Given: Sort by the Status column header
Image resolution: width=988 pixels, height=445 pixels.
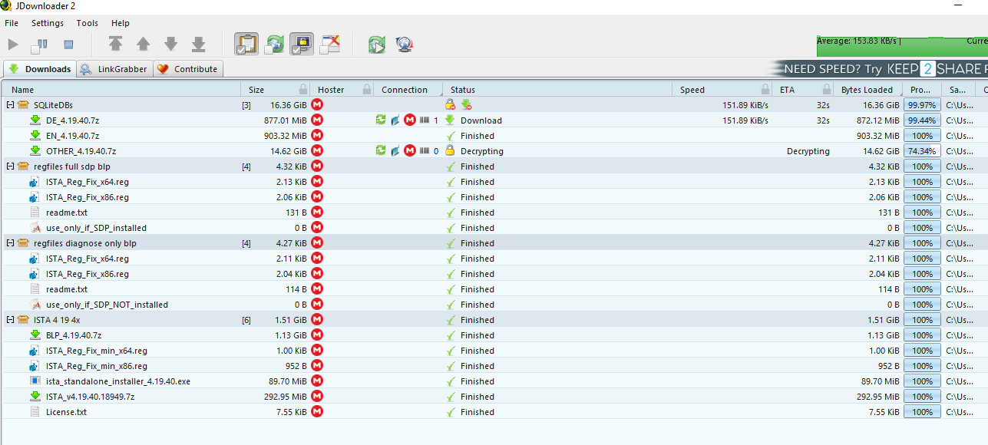Looking at the screenshot, I should (557, 90).
